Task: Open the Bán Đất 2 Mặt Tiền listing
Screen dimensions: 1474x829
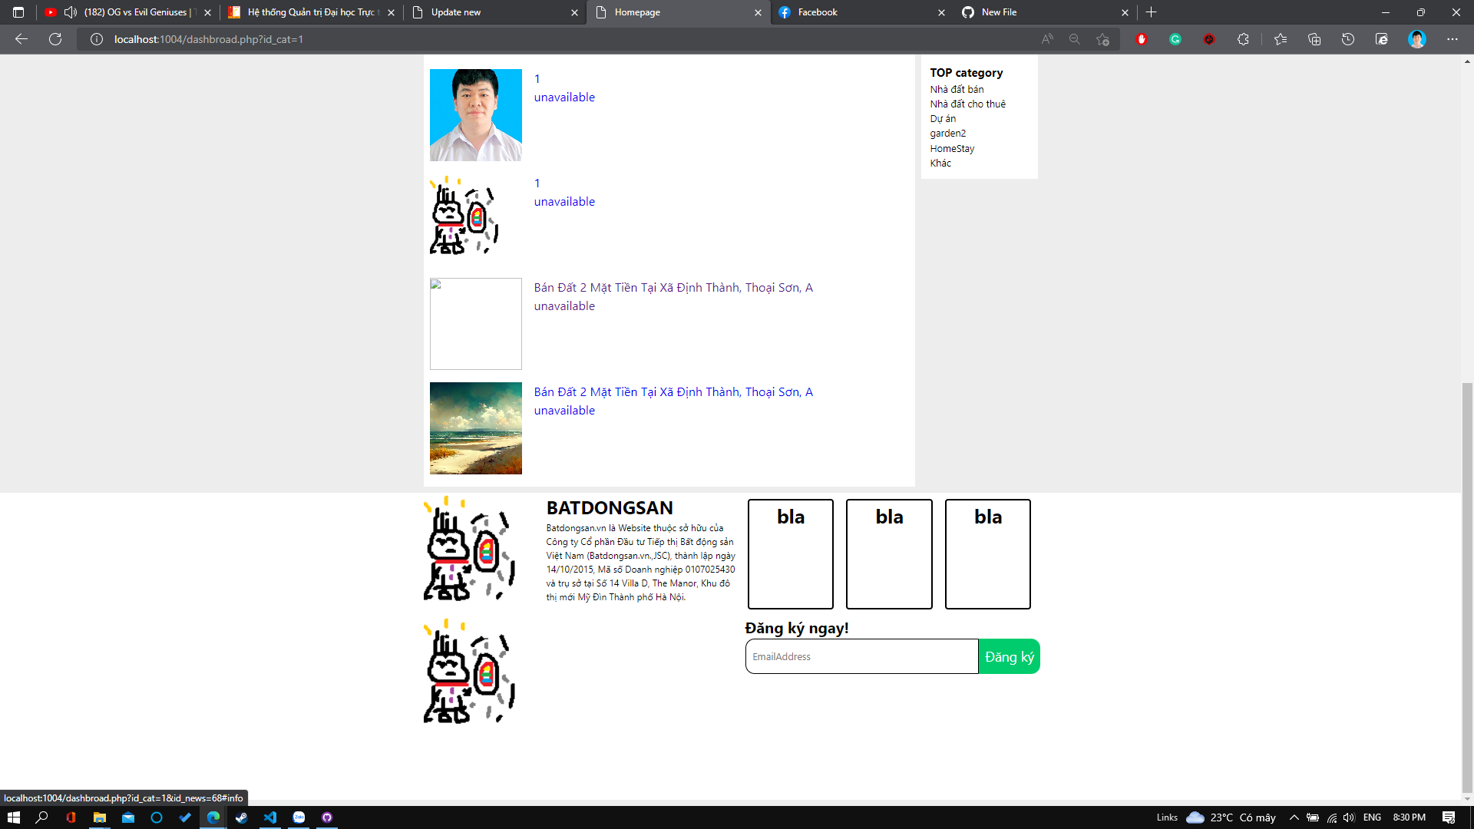Action: click(x=673, y=391)
